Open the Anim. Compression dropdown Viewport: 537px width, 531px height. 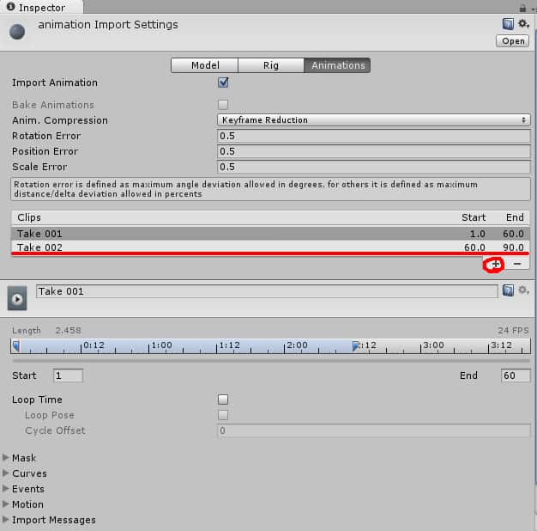coord(373,120)
